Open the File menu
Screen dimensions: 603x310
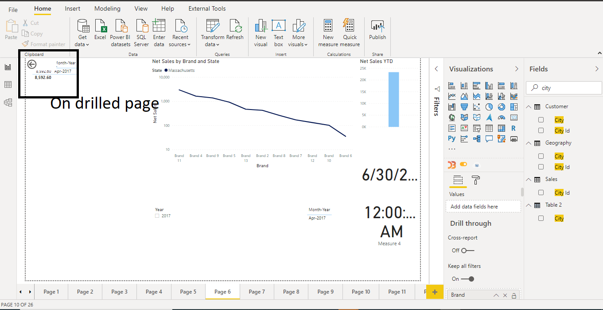point(13,9)
